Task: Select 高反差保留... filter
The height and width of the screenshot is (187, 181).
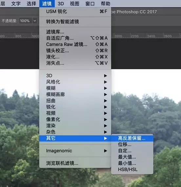Action: 132,138
